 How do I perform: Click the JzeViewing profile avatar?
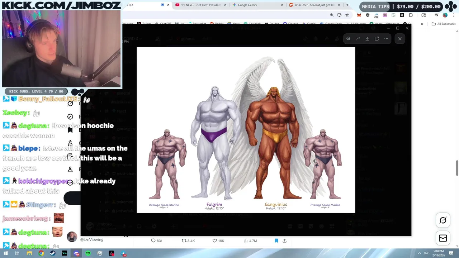pyautogui.click(x=72, y=237)
